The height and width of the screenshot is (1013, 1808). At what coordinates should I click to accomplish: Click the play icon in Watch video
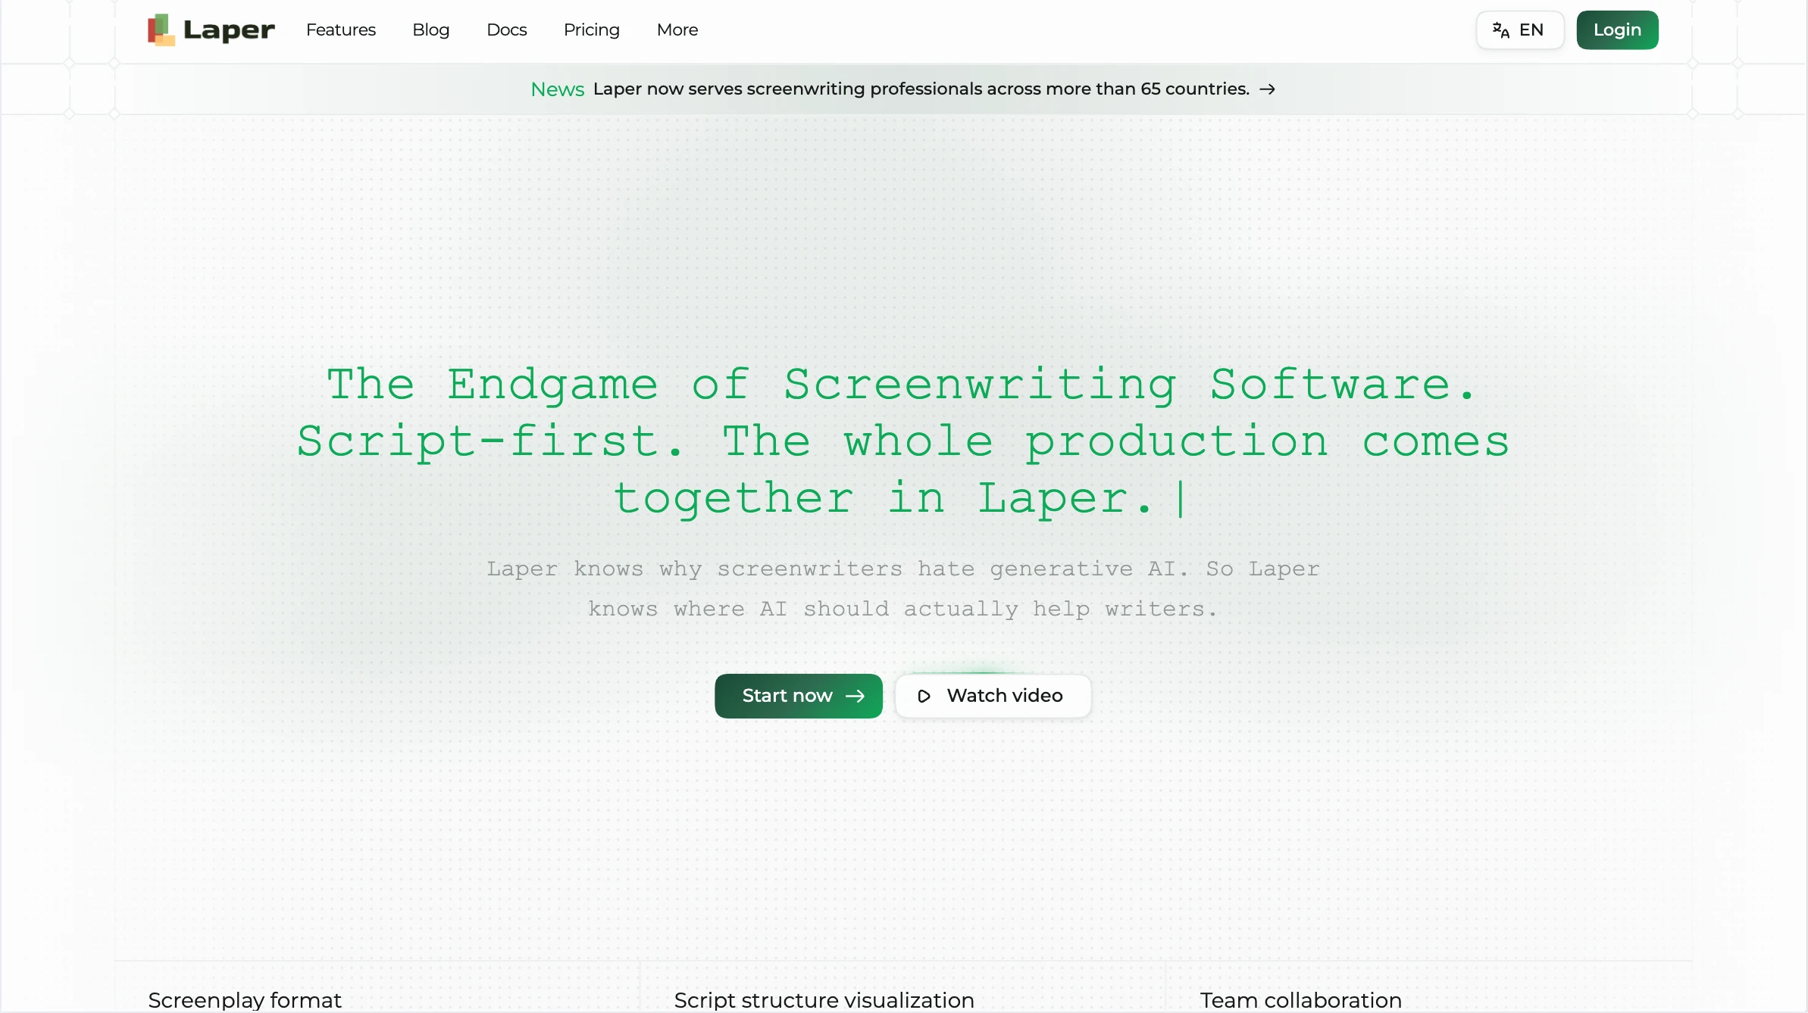tap(924, 696)
